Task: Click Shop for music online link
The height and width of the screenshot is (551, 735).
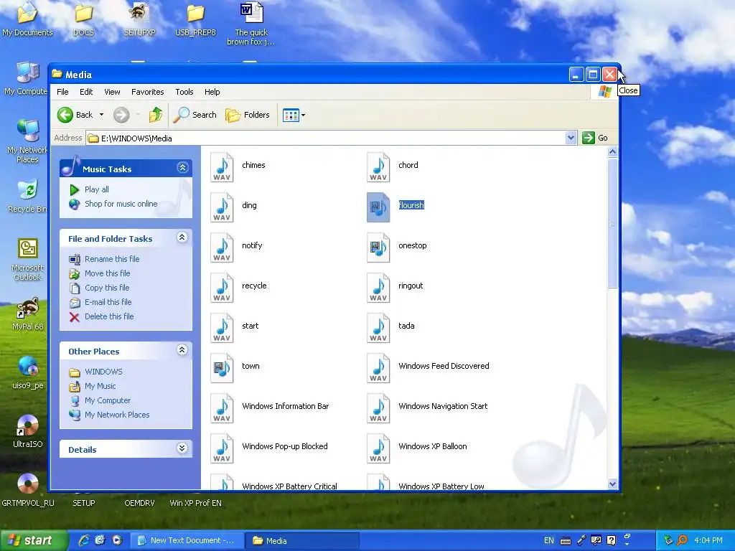Action: click(x=121, y=204)
